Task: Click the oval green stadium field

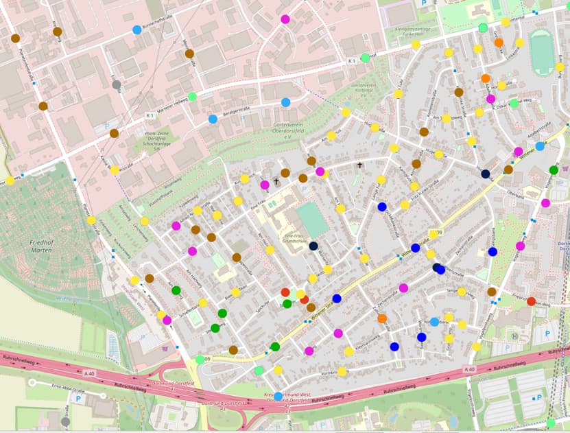Action: tap(542, 53)
